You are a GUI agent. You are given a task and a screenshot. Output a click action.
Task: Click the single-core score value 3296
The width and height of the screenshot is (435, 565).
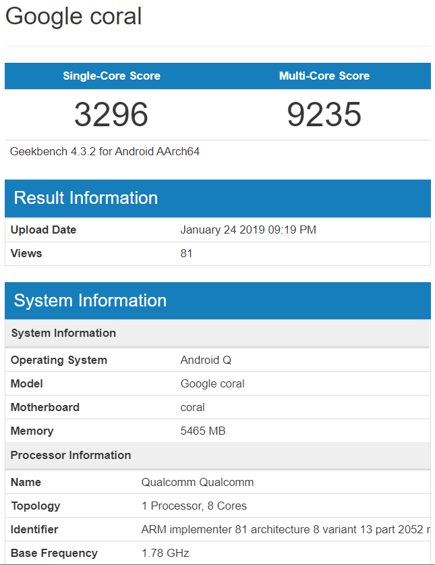tap(111, 115)
